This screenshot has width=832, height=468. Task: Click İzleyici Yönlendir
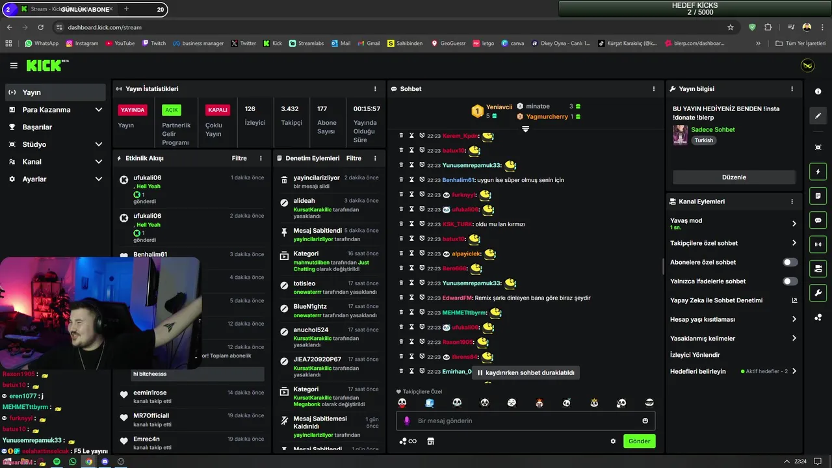tap(695, 355)
